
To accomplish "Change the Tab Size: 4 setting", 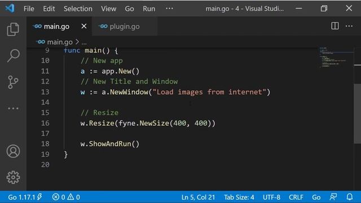I will (239, 197).
